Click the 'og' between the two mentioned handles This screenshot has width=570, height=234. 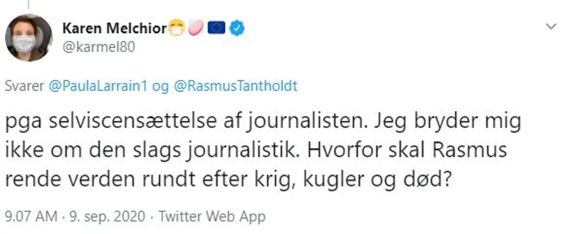click(x=160, y=87)
